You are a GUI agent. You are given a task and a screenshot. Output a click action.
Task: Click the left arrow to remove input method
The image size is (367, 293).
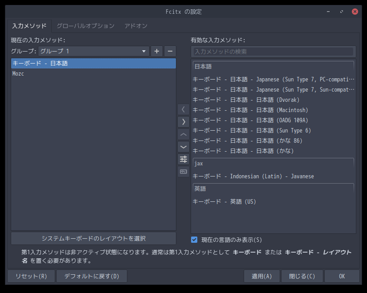(183, 109)
